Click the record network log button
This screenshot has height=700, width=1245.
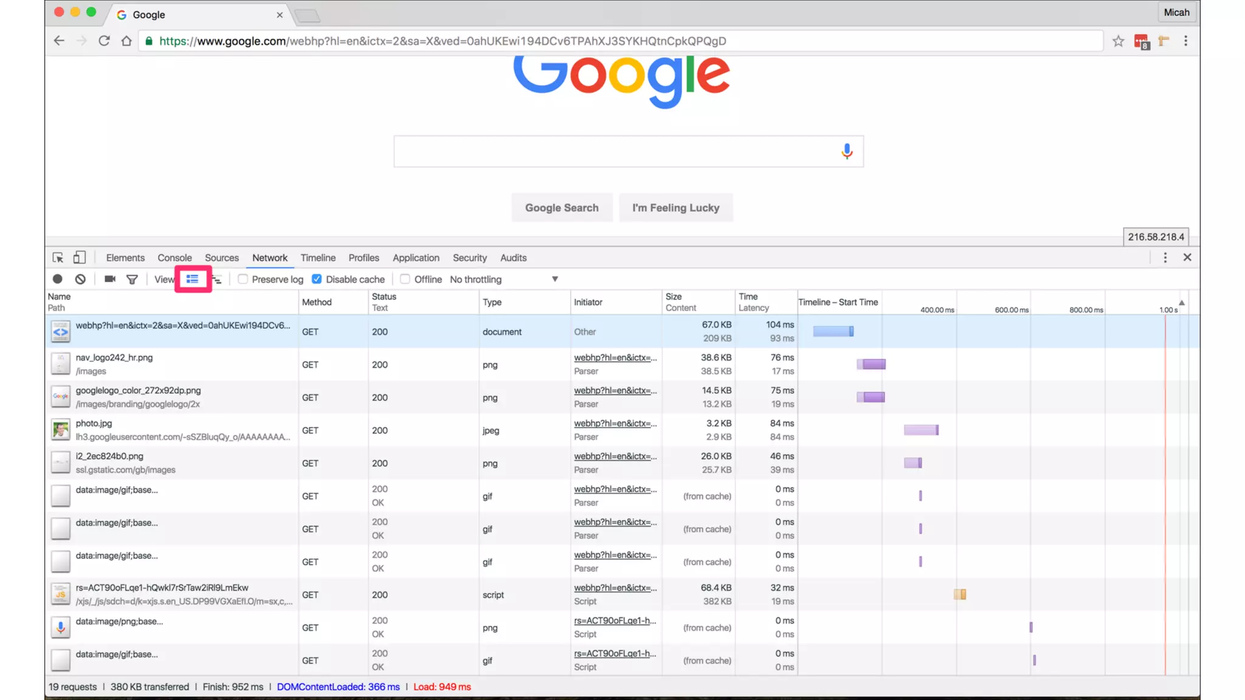coord(57,279)
